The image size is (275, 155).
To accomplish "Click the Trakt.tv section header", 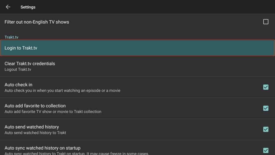I will point(11,37).
